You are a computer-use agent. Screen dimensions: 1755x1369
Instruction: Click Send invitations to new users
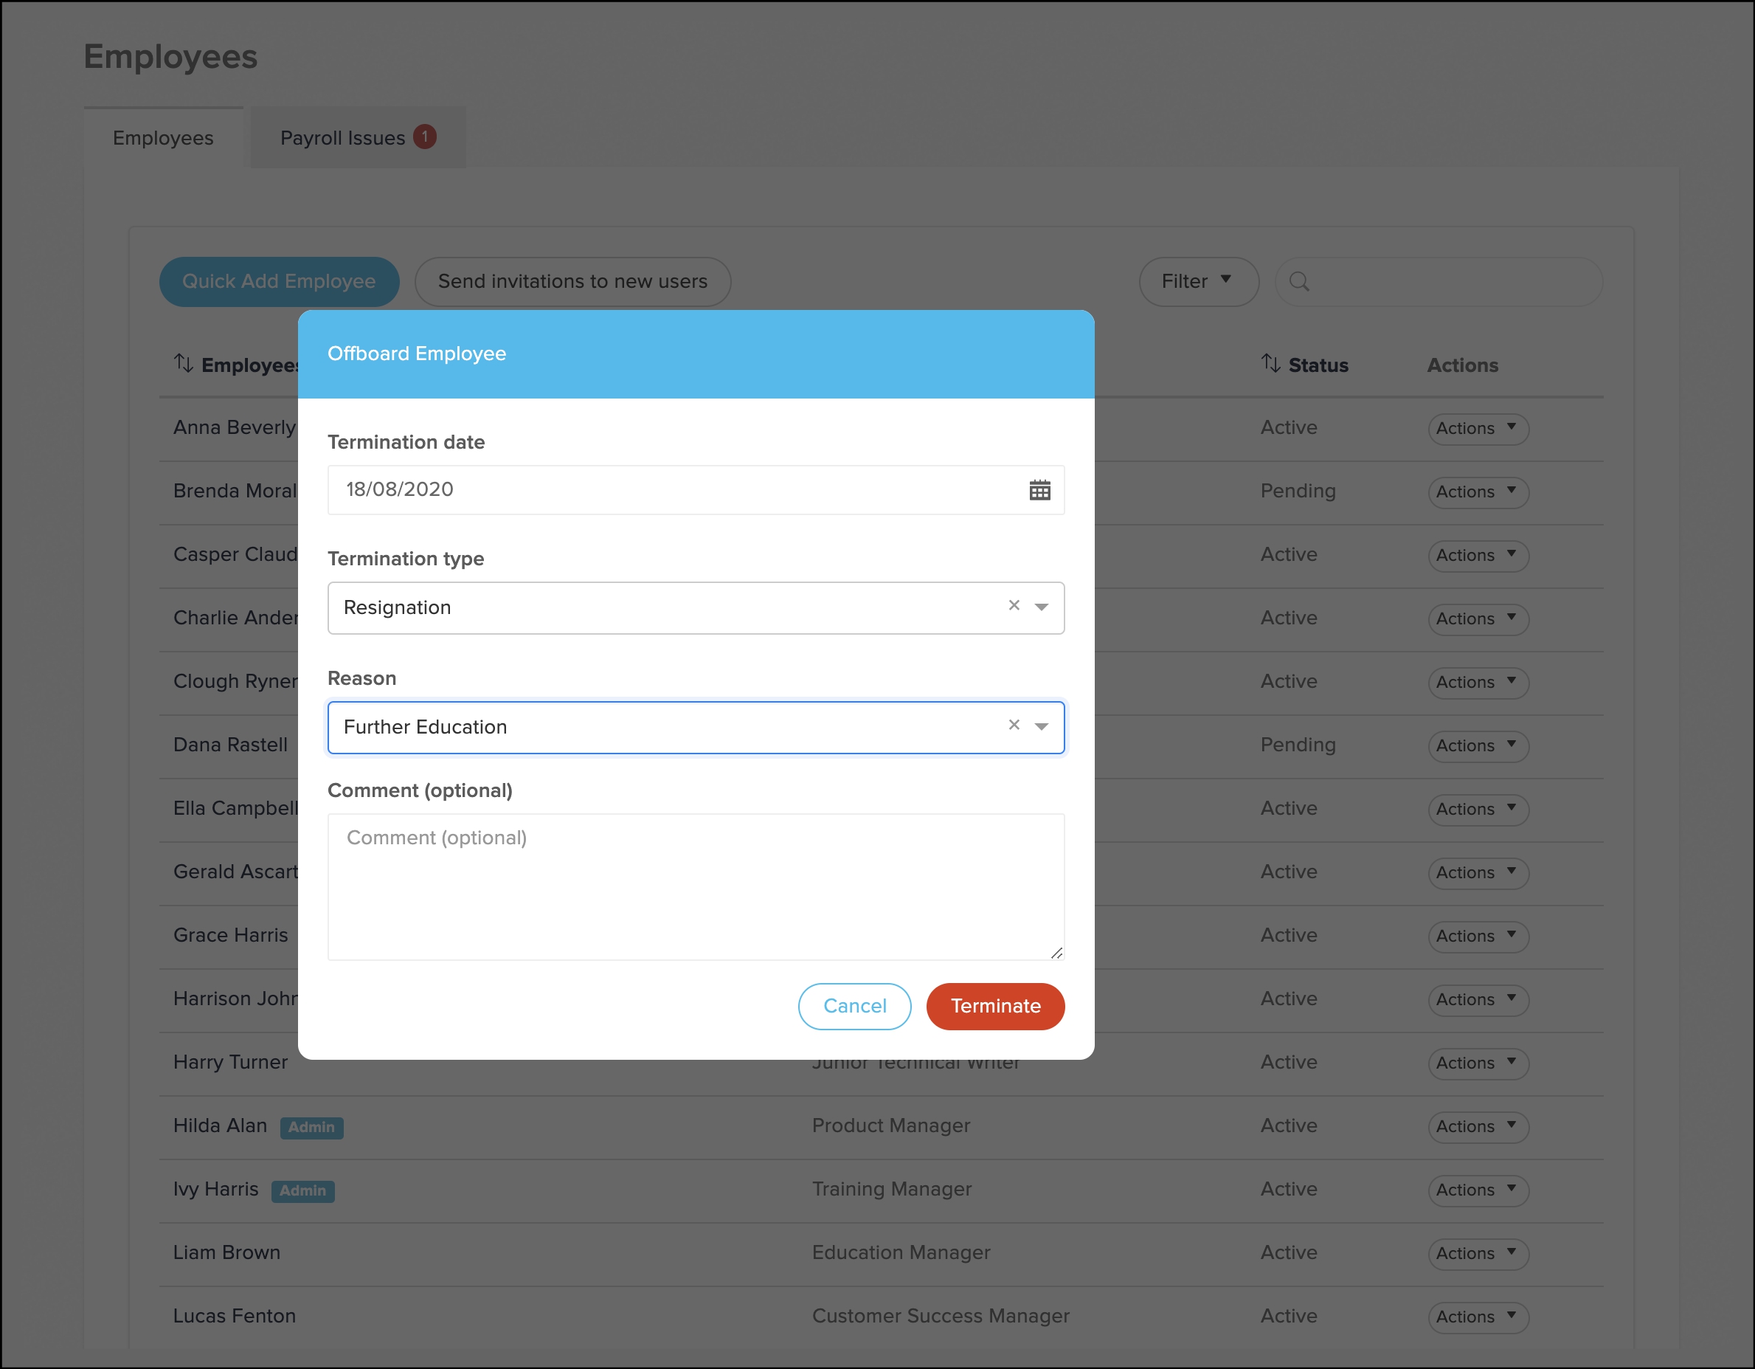(x=572, y=281)
